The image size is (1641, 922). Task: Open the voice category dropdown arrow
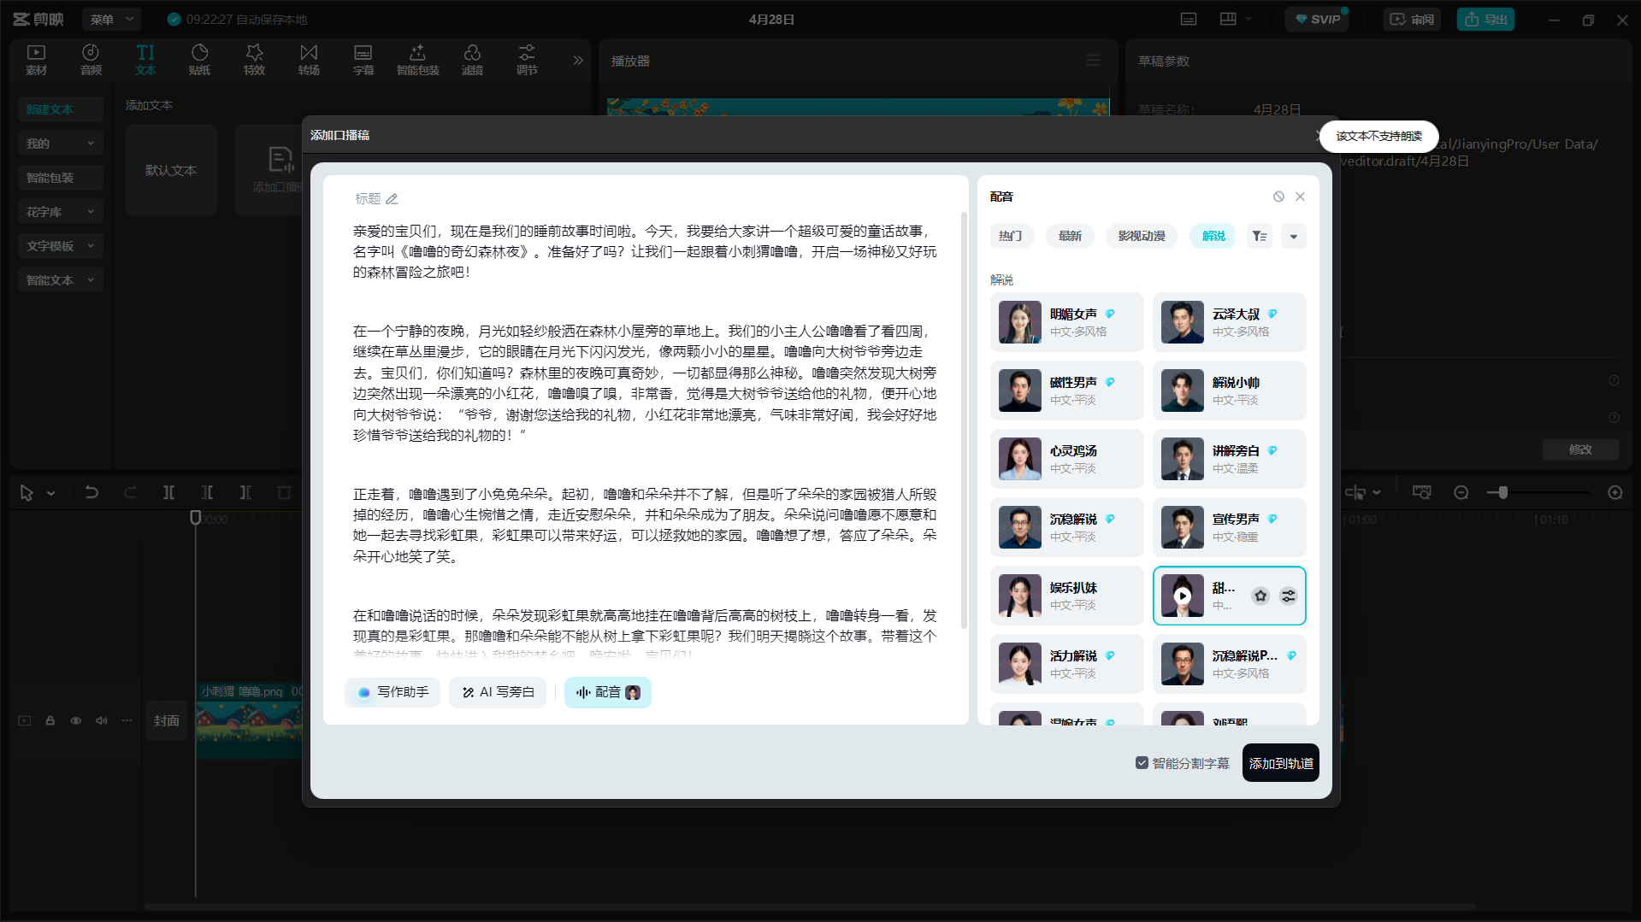click(x=1293, y=236)
